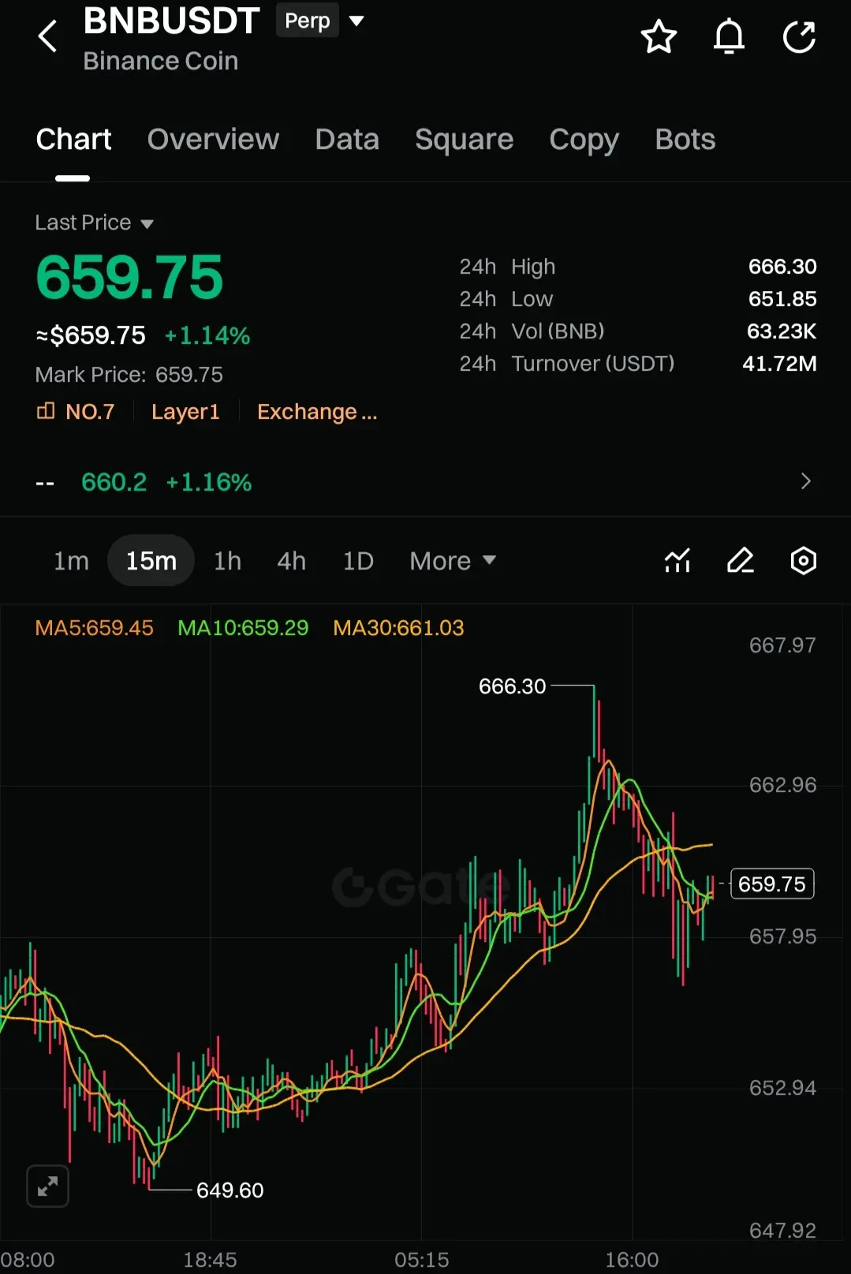Tap the 666.30 high marker on chart
The height and width of the screenshot is (1274, 851).
pos(512,686)
